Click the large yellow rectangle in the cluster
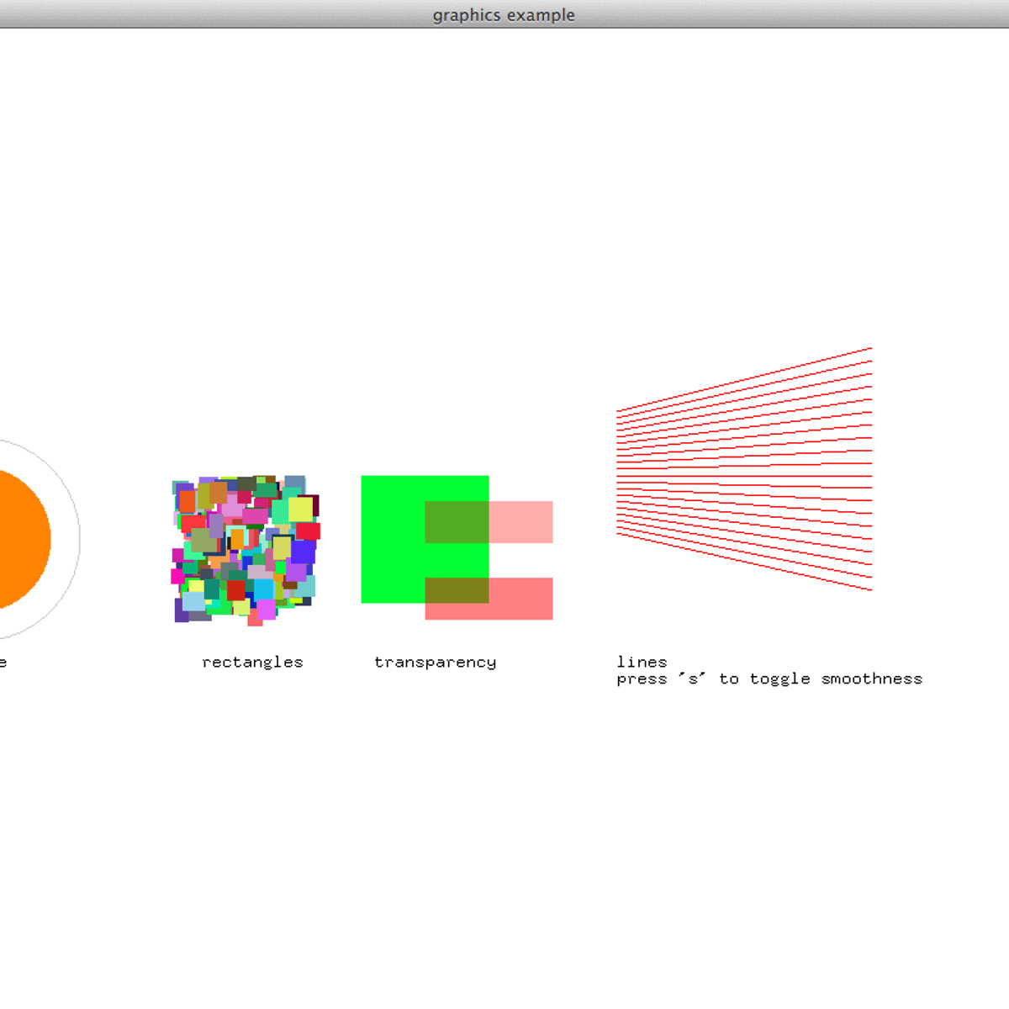Image resolution: width=1009 pixels, height=1009 pixels. coord(300,509)
